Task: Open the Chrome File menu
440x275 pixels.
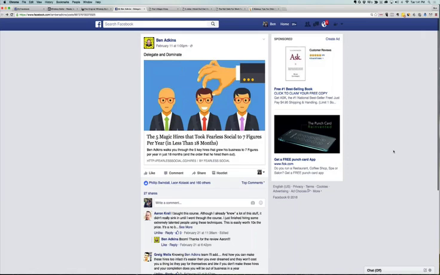Action: (24, 2)
